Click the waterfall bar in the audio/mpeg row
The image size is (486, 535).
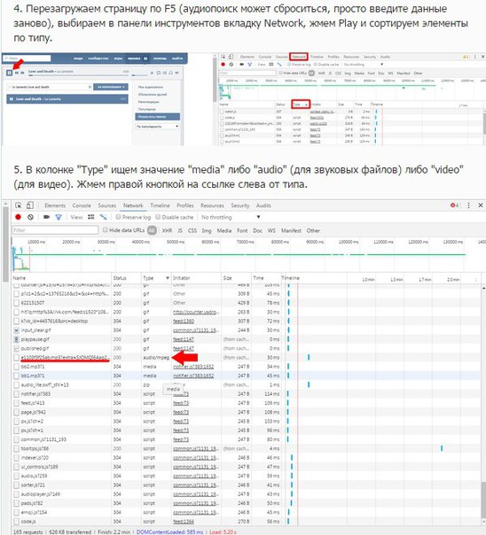coord(309,357)
